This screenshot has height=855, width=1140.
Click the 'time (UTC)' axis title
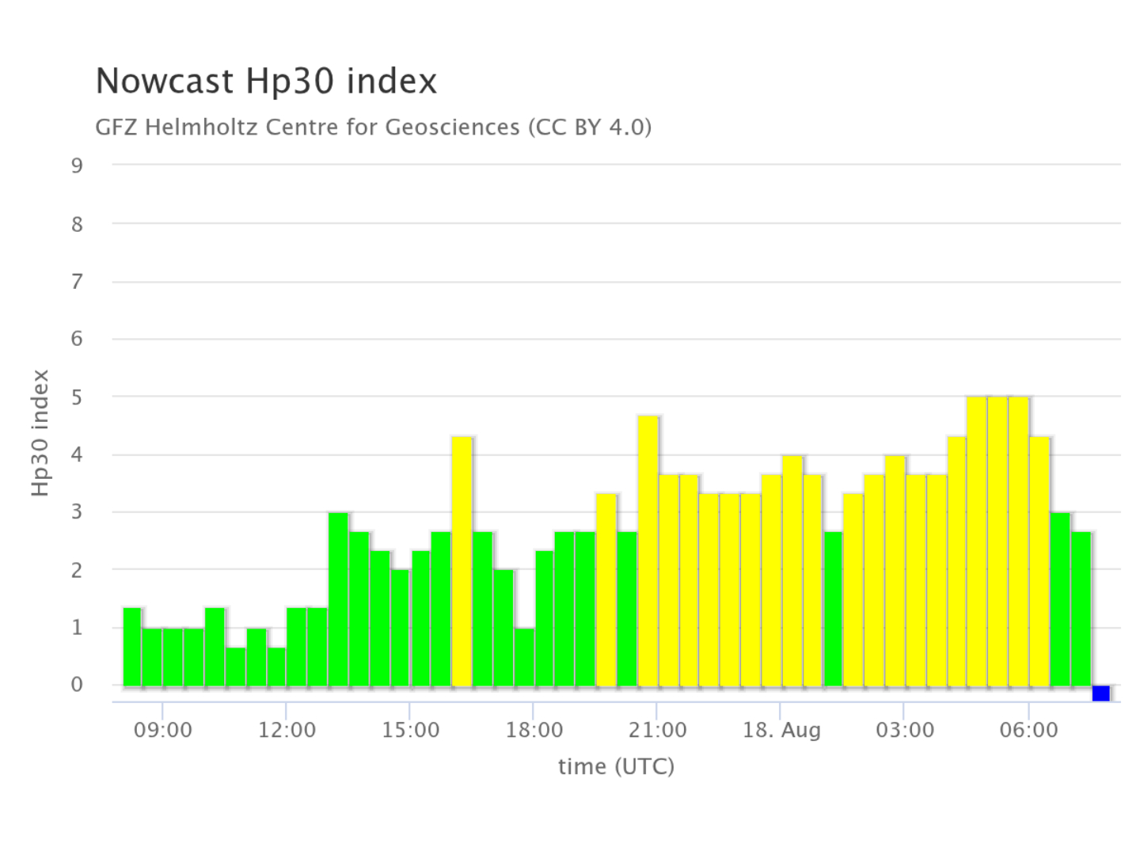616,766
